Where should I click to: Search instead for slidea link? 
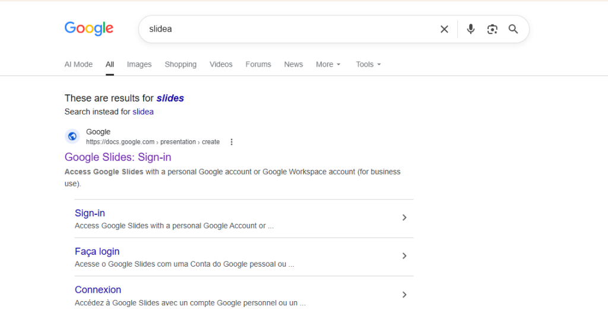click(x=143, y=112)
